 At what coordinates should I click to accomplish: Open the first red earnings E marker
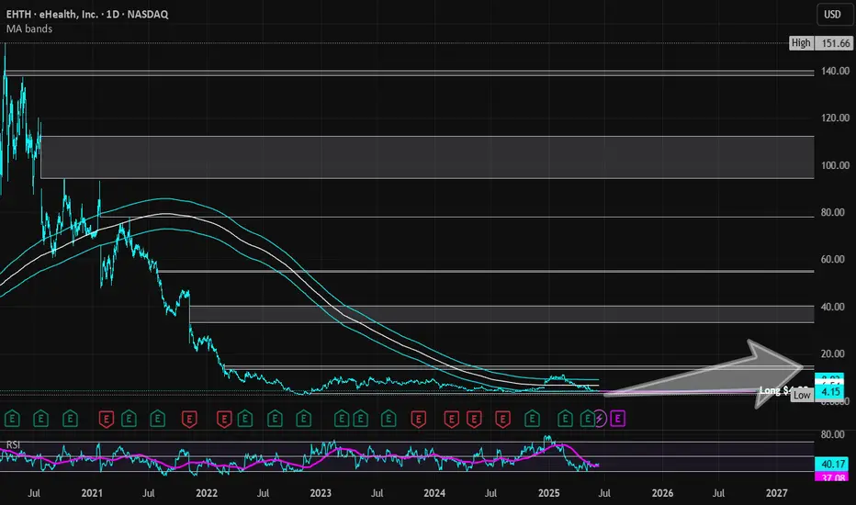(x=106, y=419)
